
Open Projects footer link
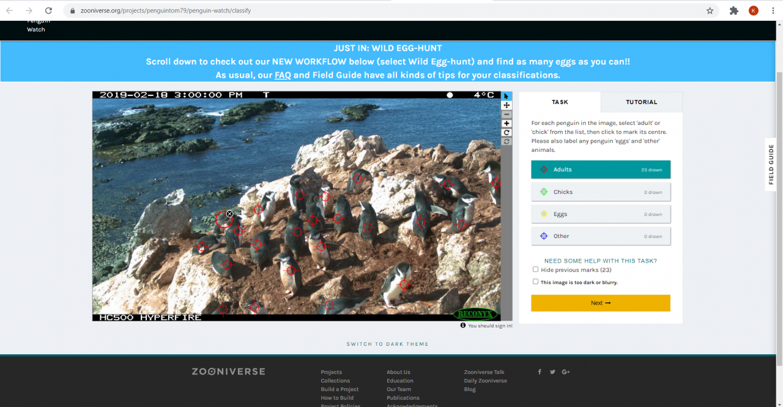[x=332, y=372]
